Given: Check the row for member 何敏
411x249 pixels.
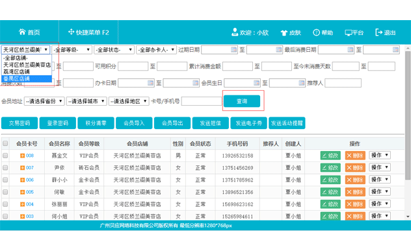Looking at the screenshot, I should (x=5, y=192).
